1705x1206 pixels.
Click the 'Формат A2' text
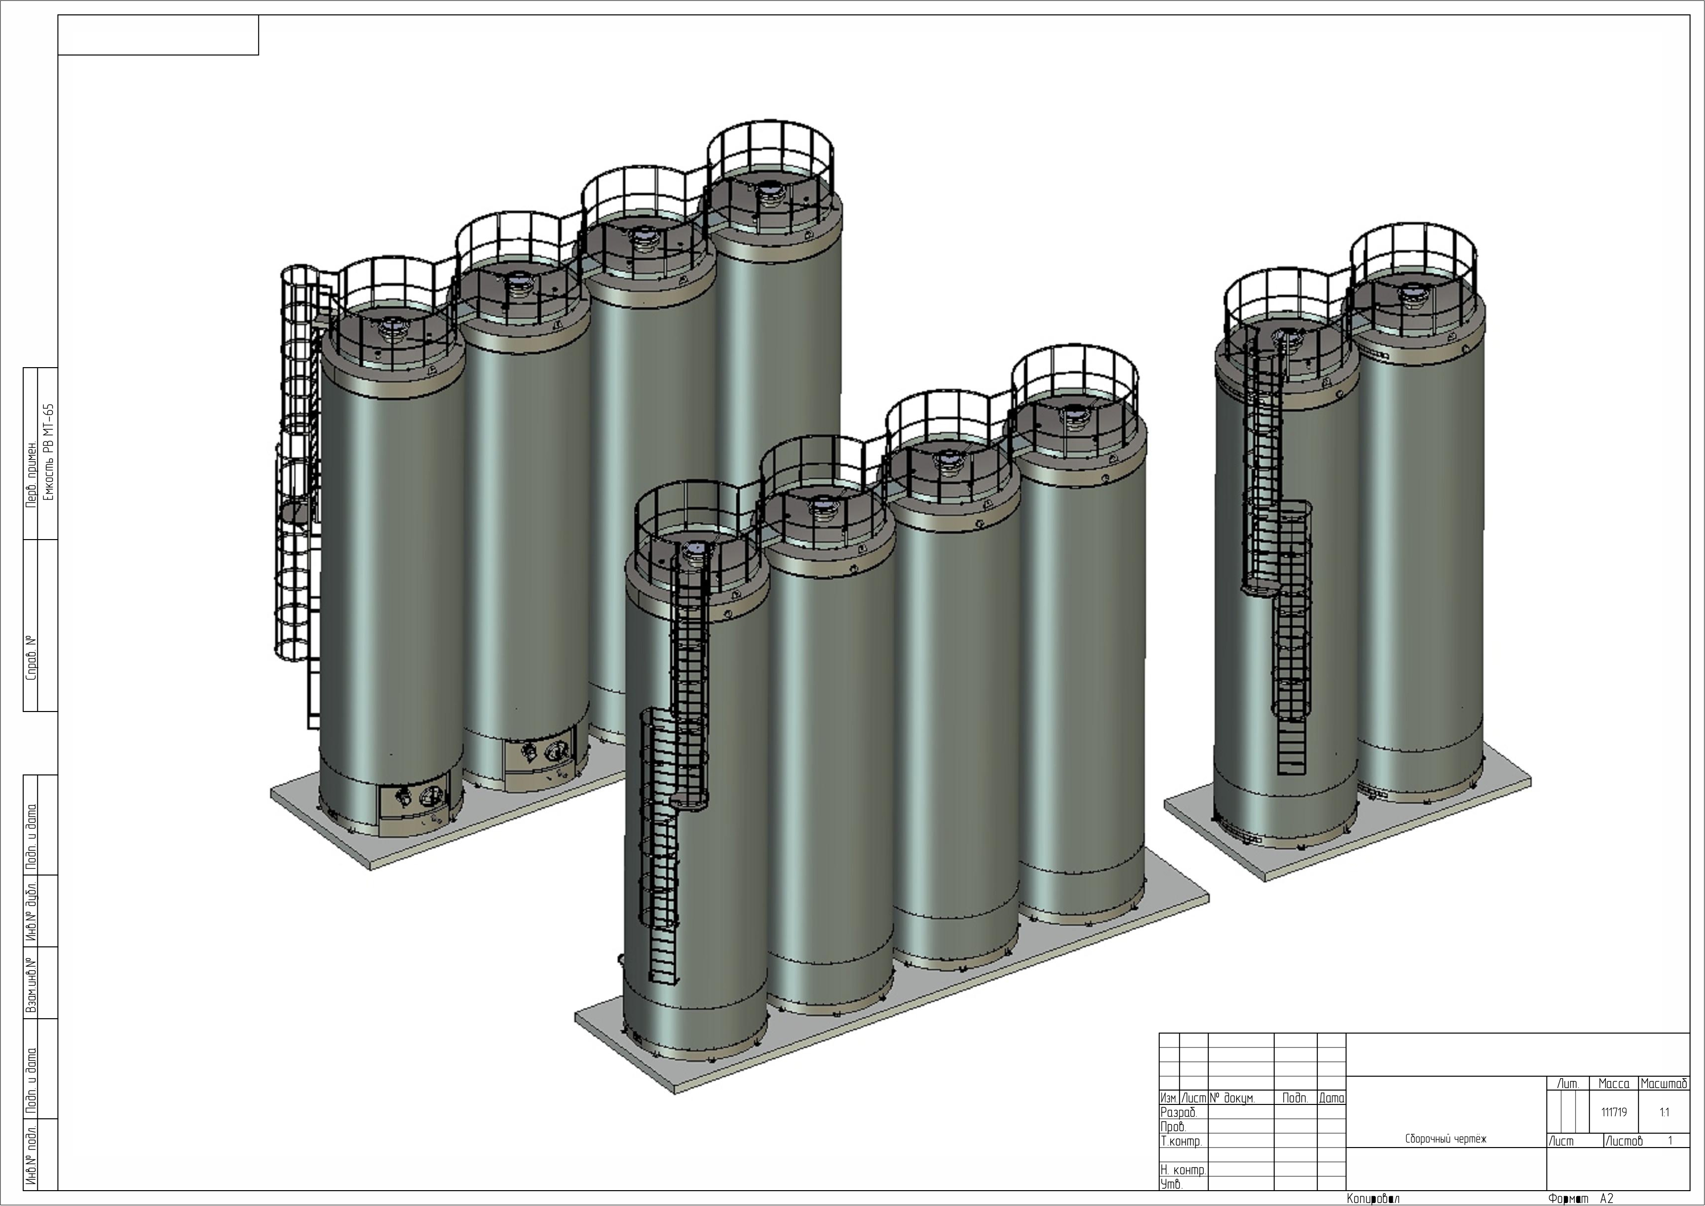point(1581,1199)
